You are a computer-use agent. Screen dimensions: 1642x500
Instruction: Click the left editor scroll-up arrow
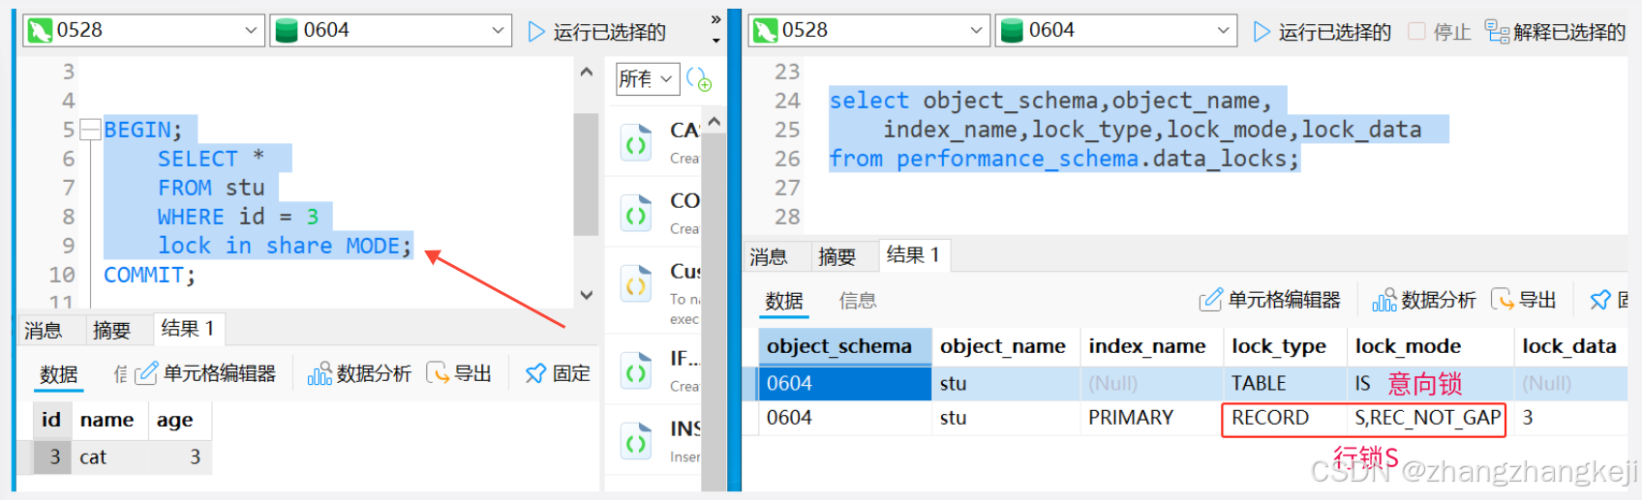click(x=586, y=72)
